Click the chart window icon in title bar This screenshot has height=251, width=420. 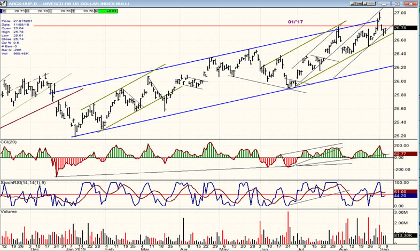pyautogui.click(x=3, y=4)
